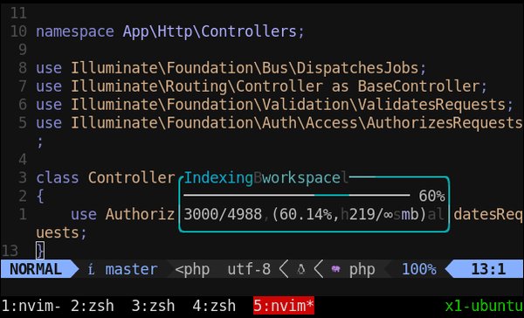Click the closing brace under the cursor
This screenshot has width=524, height=318.
coord(40,251)
